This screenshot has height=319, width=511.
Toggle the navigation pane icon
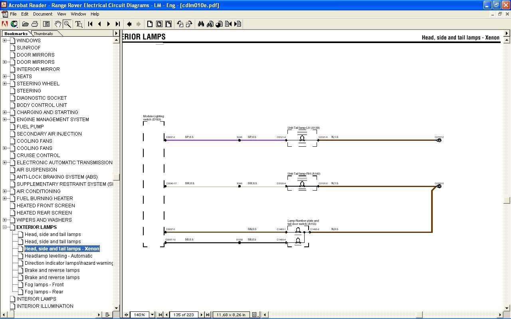[x=46, y=24]
